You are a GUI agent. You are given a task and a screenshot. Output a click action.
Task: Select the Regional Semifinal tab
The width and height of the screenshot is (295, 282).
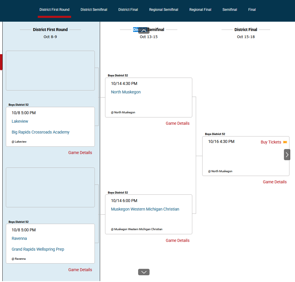pyautogui.click(x=164, y=10)
